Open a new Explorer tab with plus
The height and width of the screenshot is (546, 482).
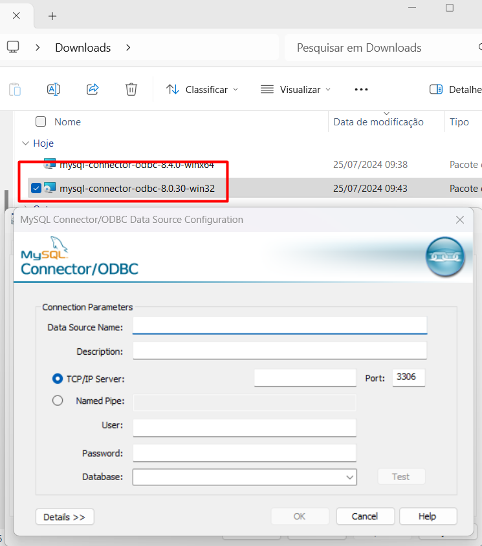click(x=52, y=16)
